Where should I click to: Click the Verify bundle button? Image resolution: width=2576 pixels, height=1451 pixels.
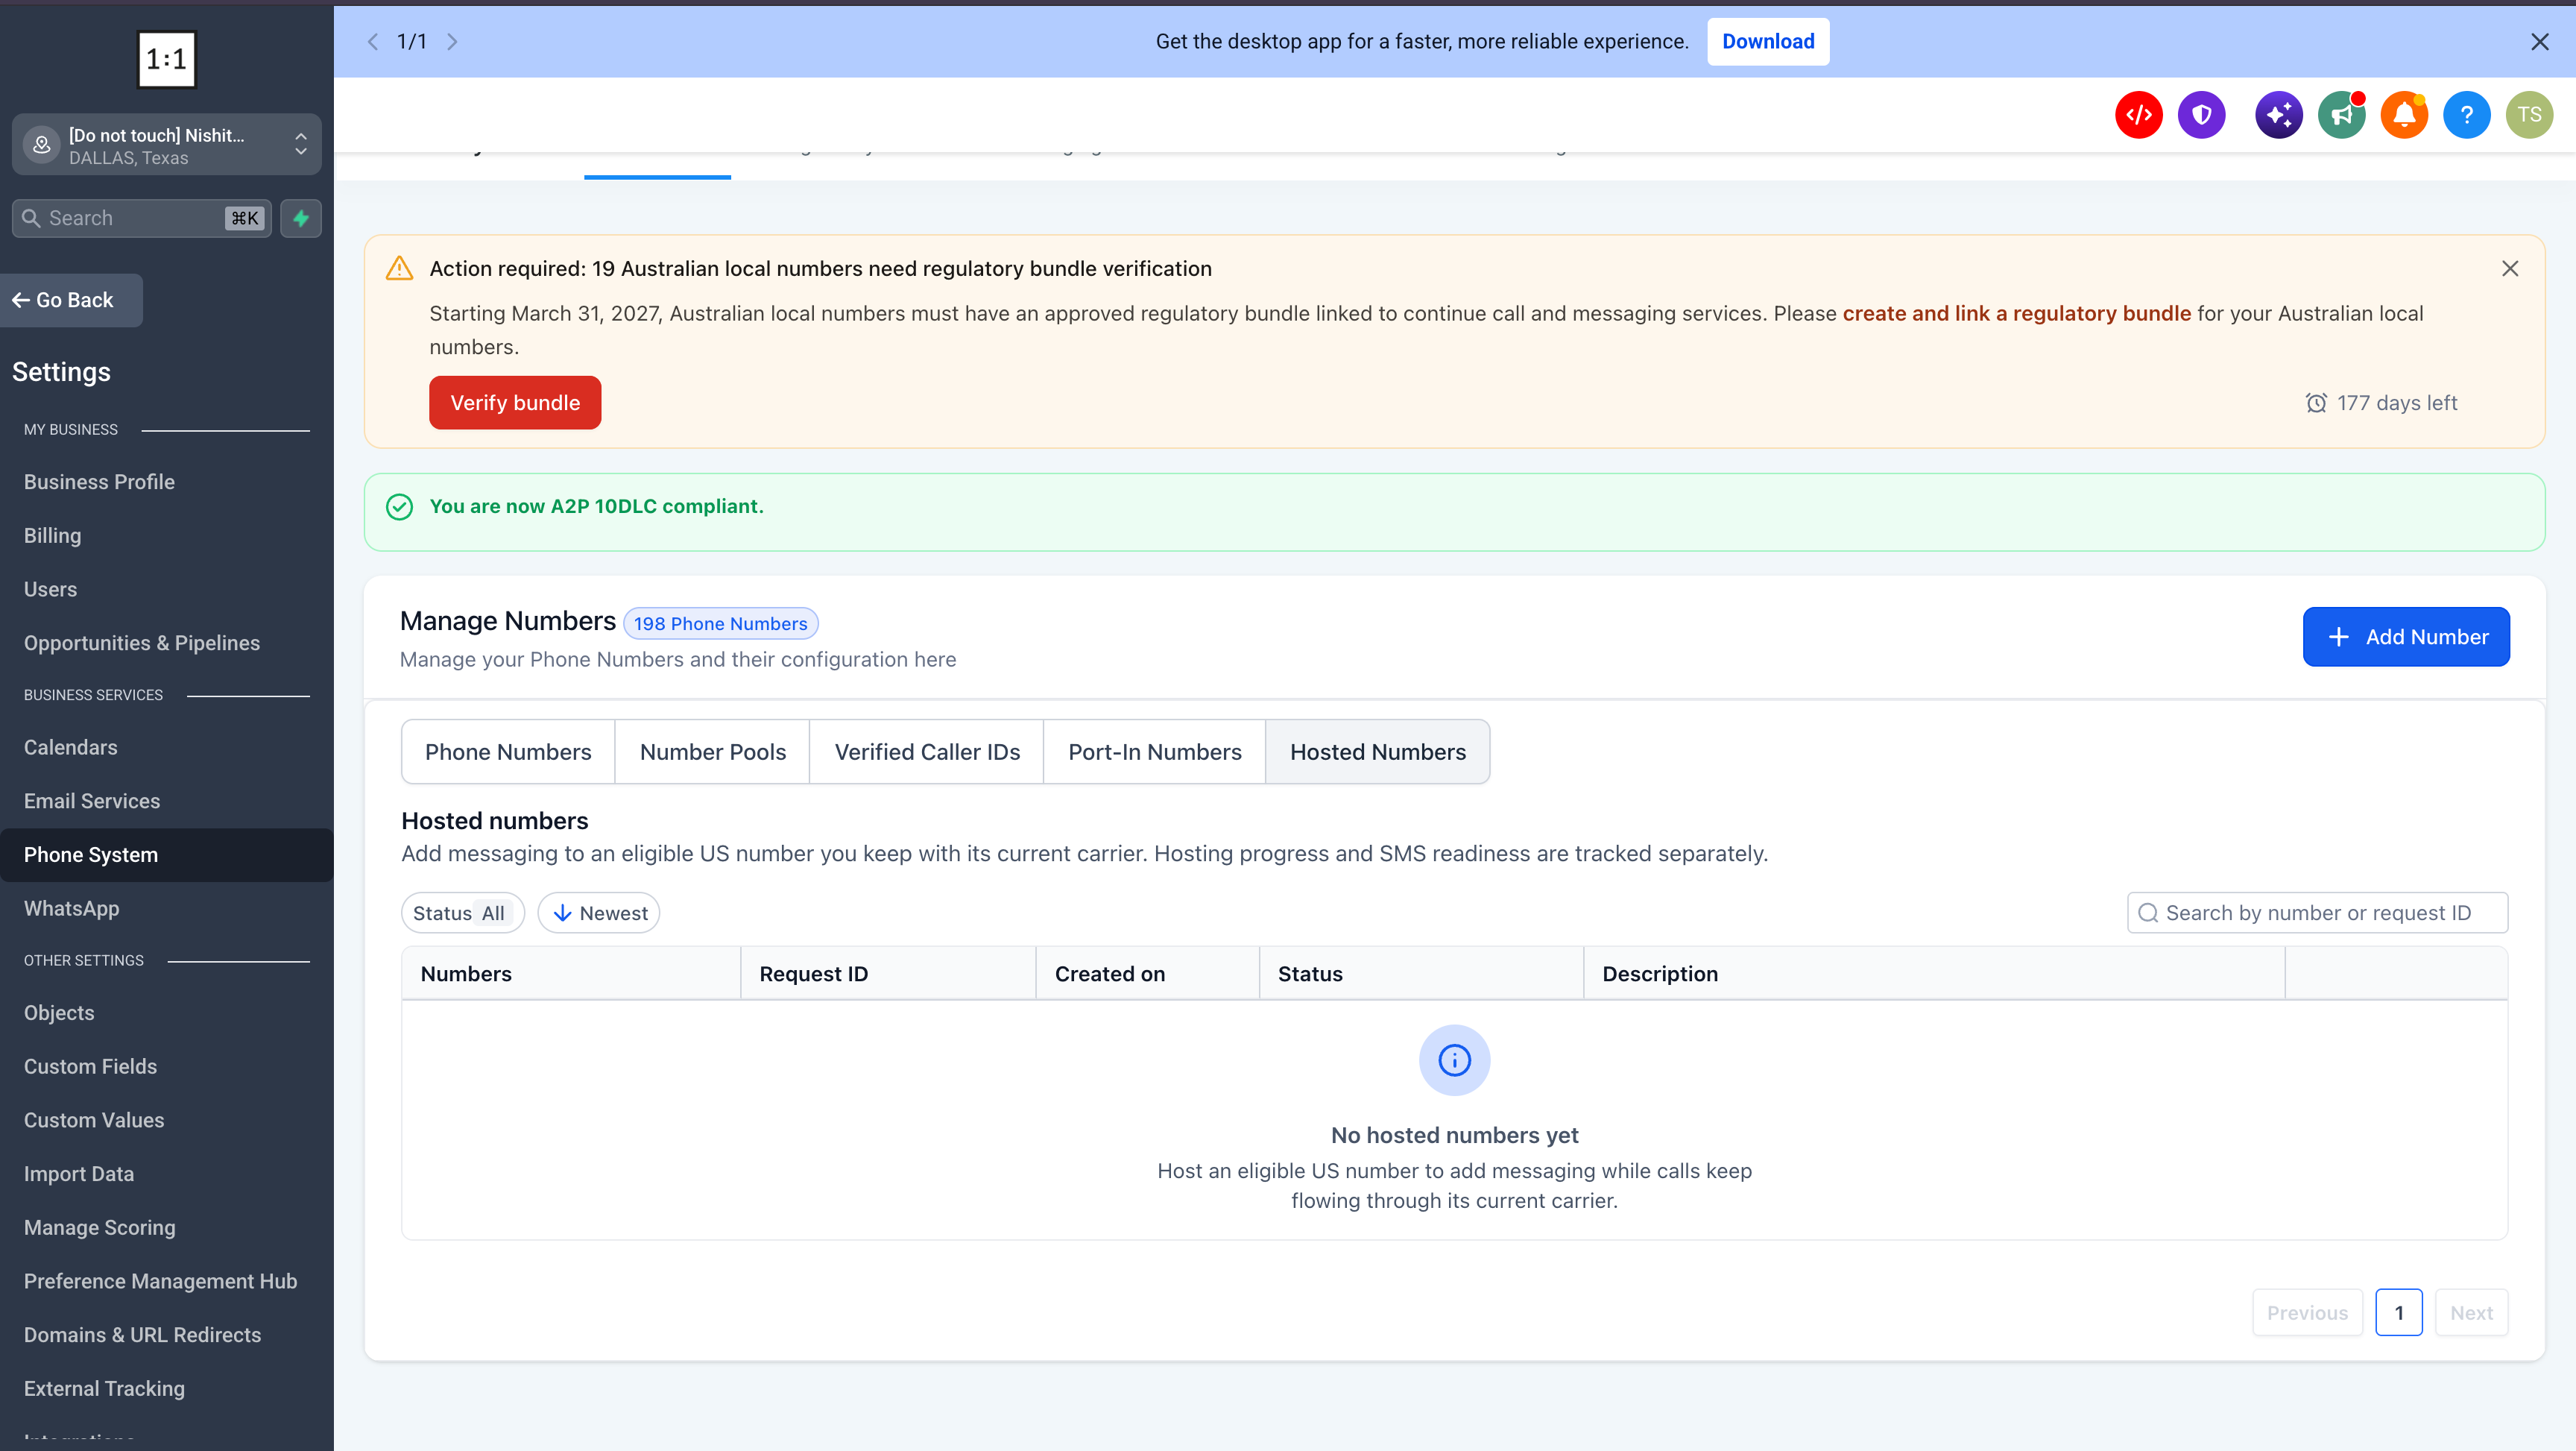(x=515, y=403)
